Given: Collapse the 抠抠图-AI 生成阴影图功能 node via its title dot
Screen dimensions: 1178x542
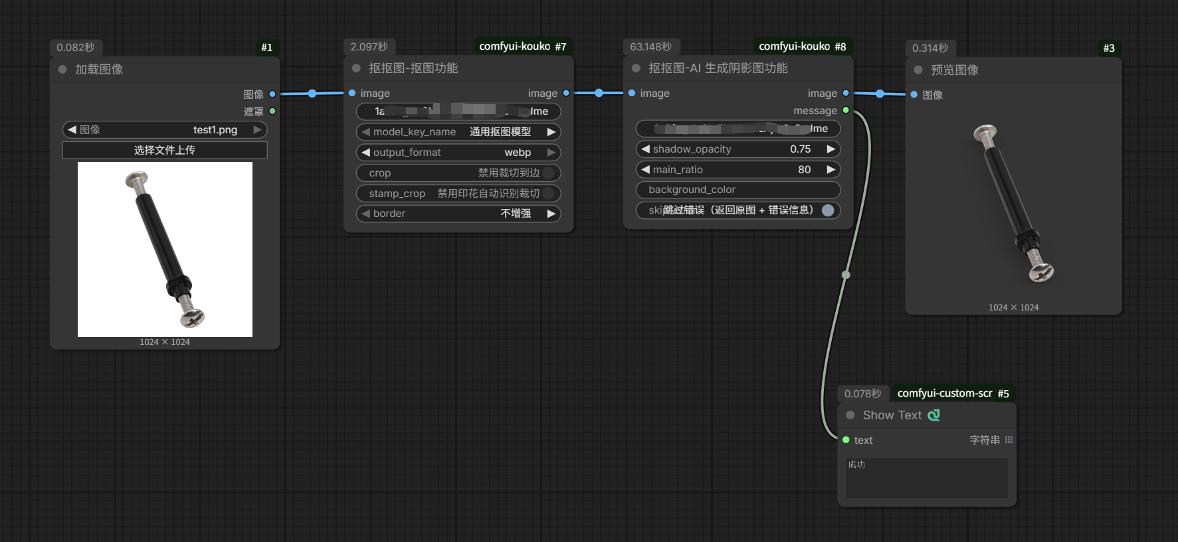Looking at the screenshot, I should 636,68.
